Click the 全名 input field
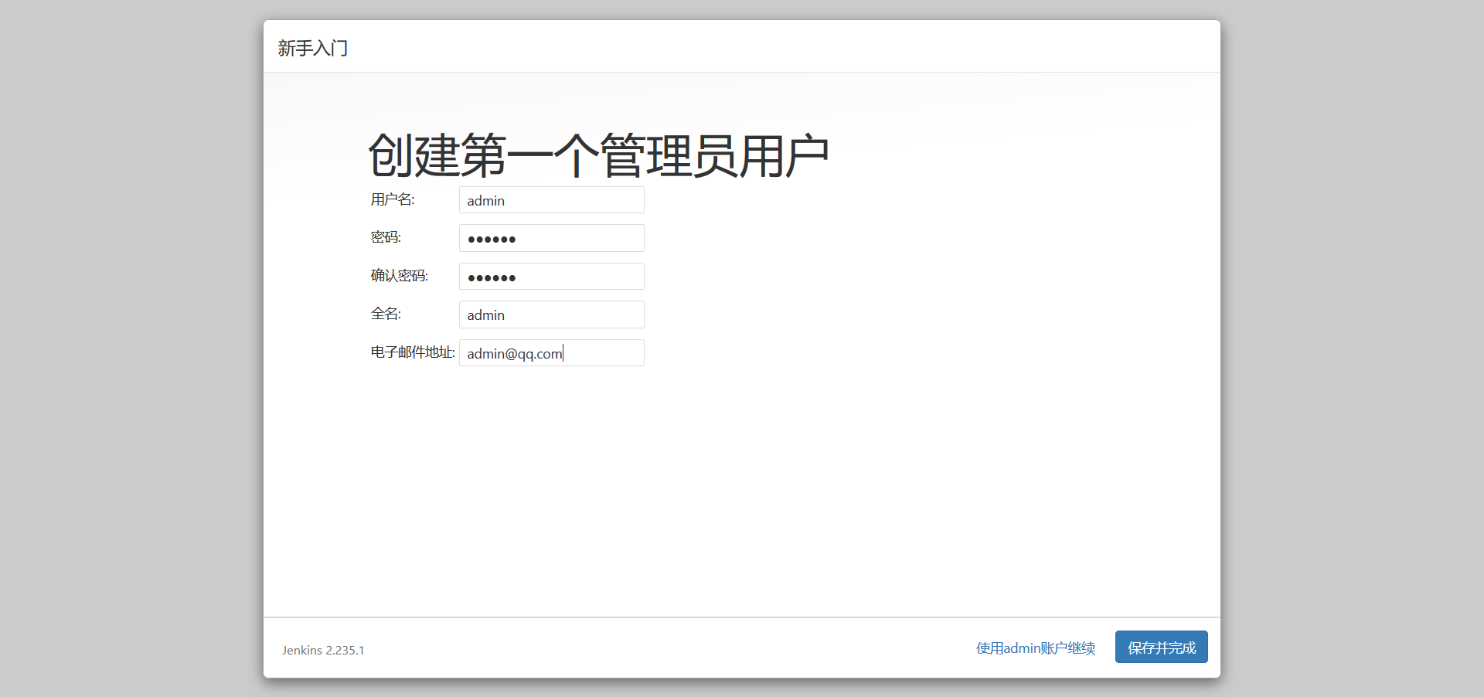The width and height of the screenshot is (1484, 697). (551, 314)
